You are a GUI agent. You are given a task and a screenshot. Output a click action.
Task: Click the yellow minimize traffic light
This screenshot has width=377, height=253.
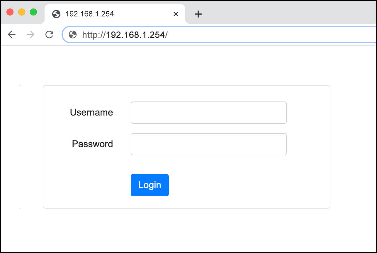pyautogui.click(x=22, y=12)
